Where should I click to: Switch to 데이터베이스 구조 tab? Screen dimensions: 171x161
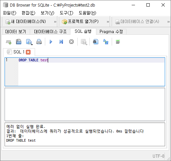pyautogui.click(x=50, y=32)
